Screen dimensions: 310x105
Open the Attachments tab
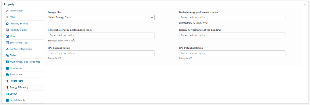coord(24,74)
